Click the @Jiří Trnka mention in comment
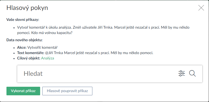 pos(54,53)
